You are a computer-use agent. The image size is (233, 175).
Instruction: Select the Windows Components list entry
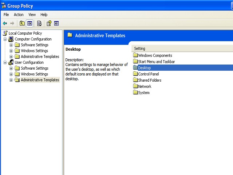tap(155, 55)
